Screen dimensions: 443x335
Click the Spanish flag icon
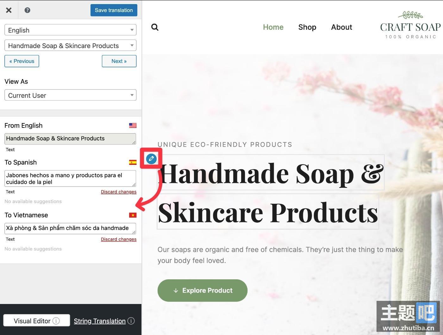[133, 162]
